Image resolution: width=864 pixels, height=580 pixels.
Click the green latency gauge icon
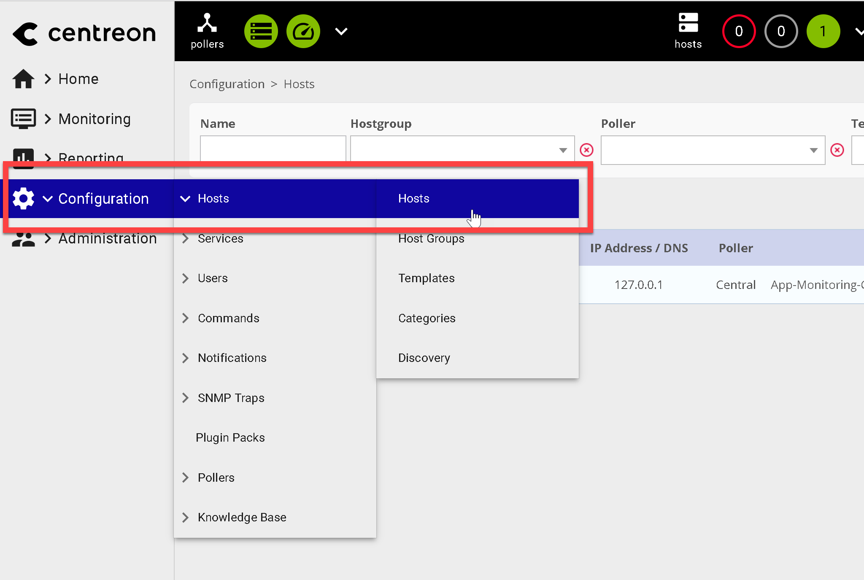303,31
